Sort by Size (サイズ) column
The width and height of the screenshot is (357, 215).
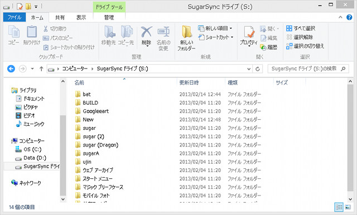(282, 82)
